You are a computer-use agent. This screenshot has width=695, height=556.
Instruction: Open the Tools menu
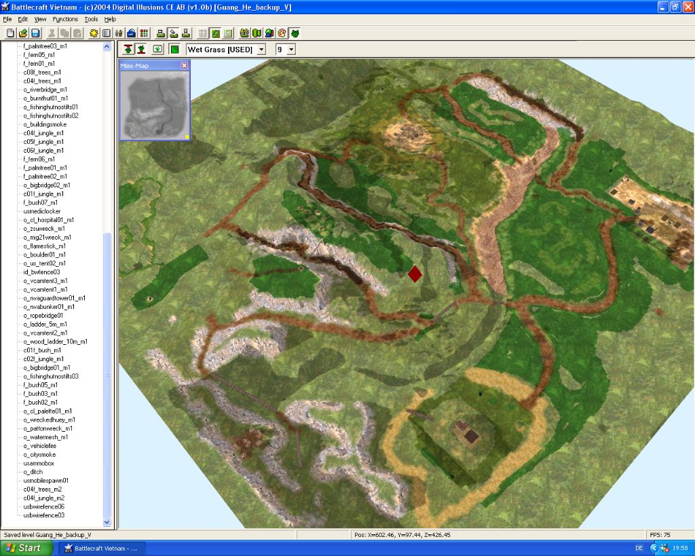click(x=92, y=19)
